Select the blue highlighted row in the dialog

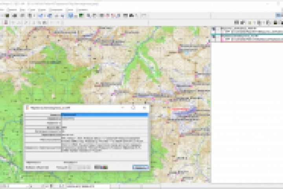[105, 115]
